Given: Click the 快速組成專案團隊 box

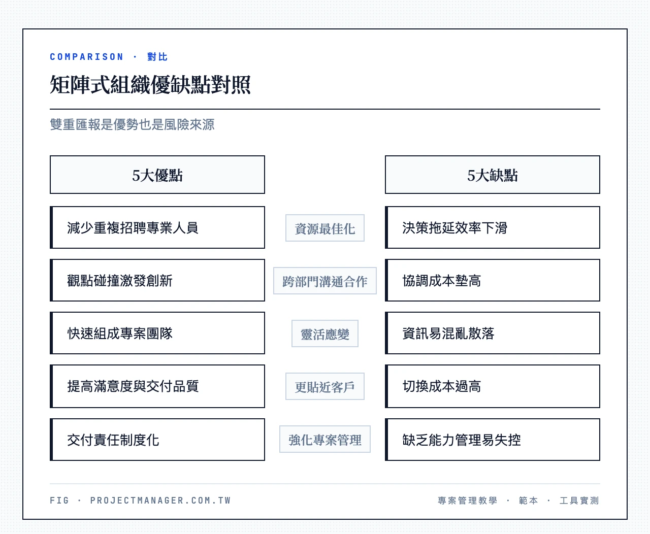Looking at the screenshot, I should pyautogui.click(x=157, y=333).
